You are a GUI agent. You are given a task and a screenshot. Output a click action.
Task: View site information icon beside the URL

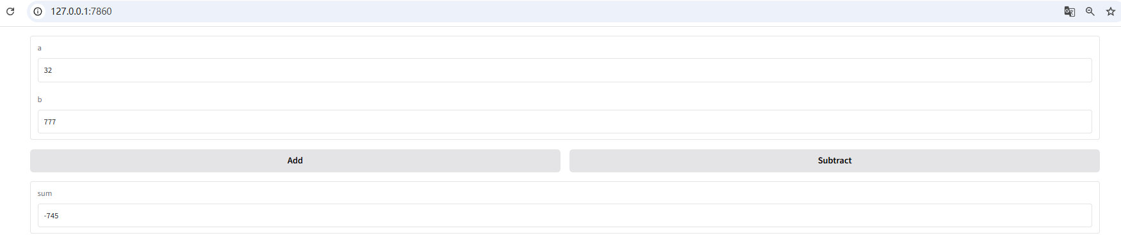(38, 11)
